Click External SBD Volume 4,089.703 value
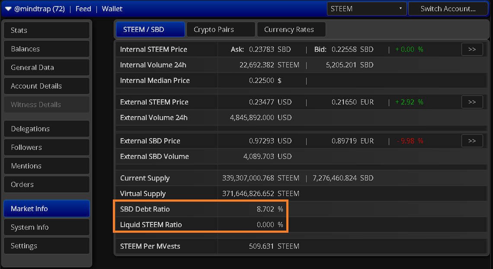Viewport: 493px width, 269px height. (259, 157)
